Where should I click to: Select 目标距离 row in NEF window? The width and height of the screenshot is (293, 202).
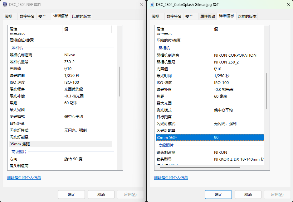point(60,124)
